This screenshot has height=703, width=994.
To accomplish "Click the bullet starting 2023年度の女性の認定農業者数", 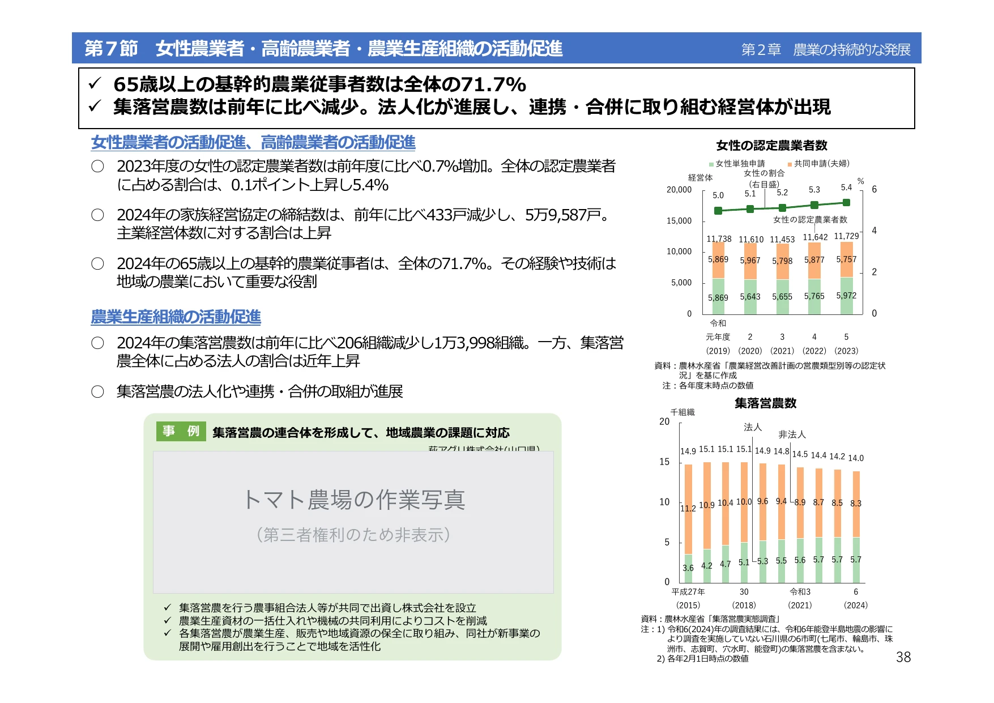I will (366, 176).
